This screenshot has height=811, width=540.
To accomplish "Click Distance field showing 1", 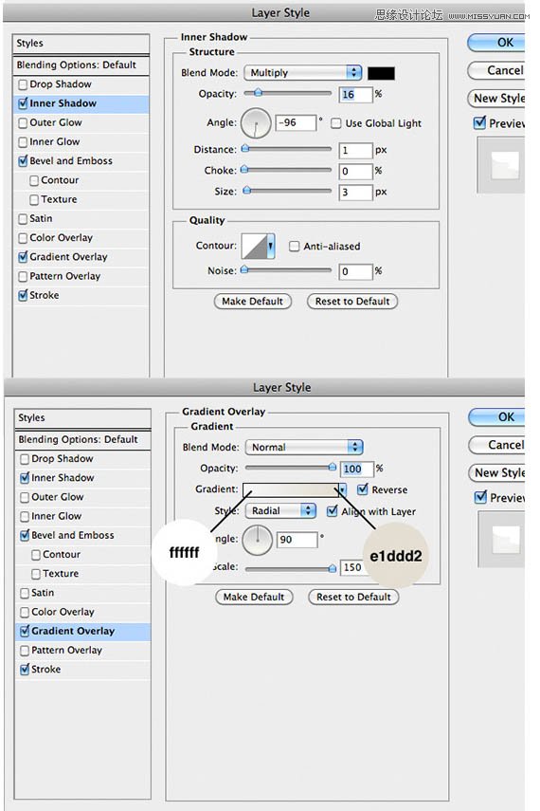I will (x=355, y=151).
